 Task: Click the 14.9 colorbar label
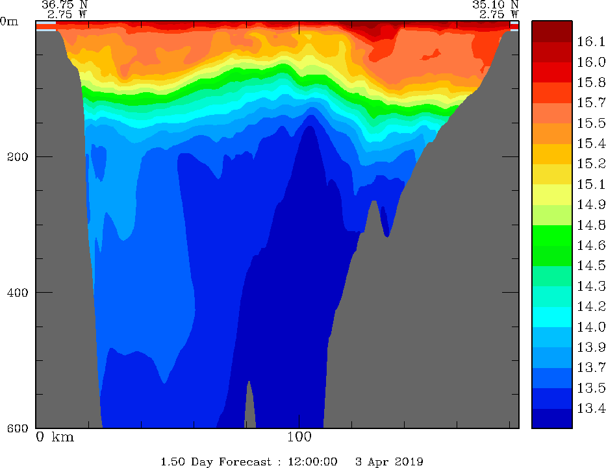pyautogui.click(x=591, y=204)
